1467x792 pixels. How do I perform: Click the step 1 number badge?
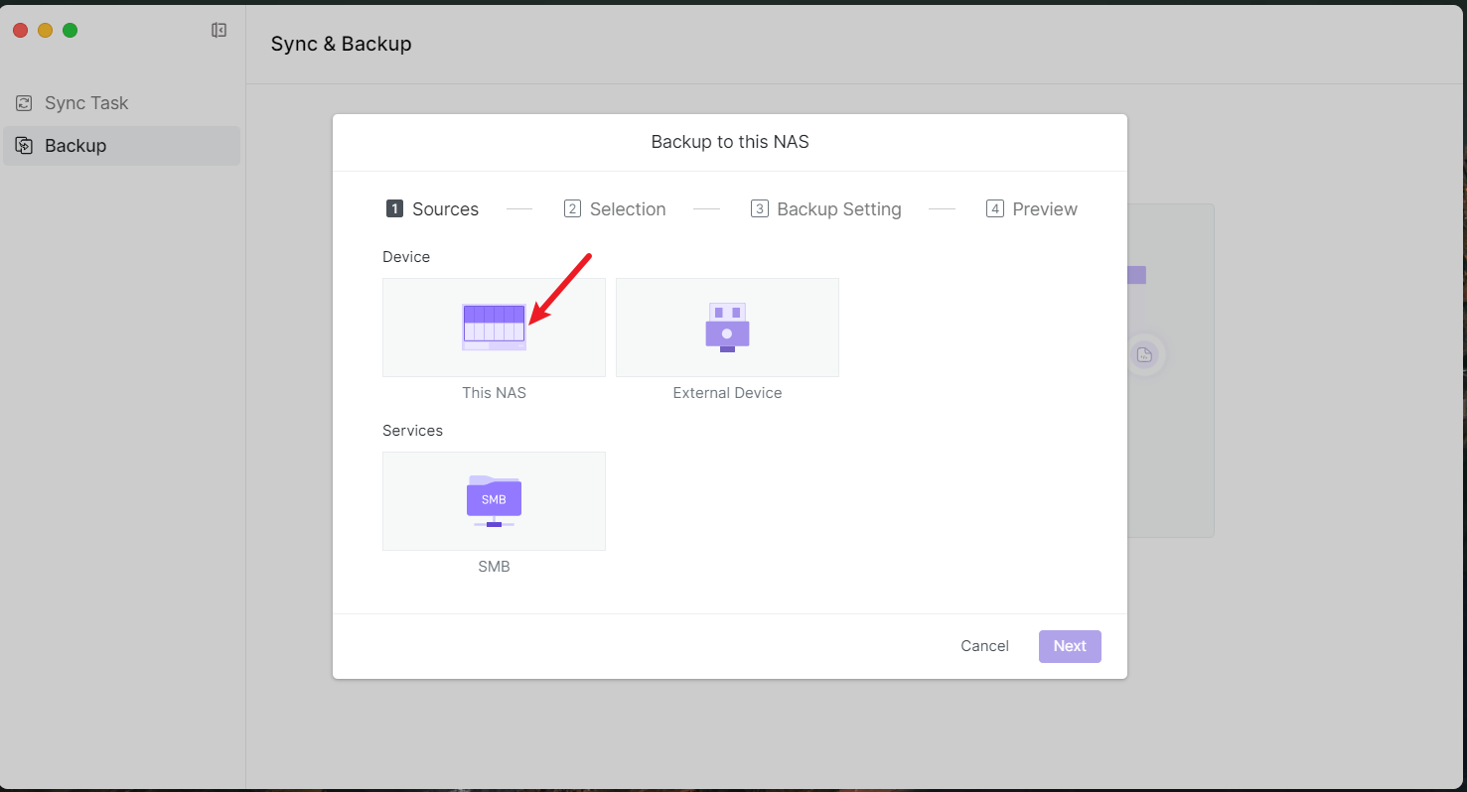point(394,209)
